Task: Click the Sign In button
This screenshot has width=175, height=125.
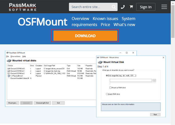Action: click(x=146, y=7)
